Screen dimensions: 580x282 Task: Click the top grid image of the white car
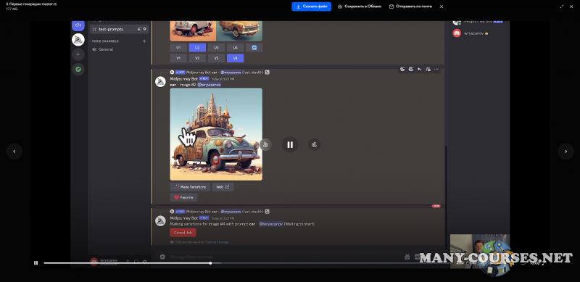pos(193,31)
